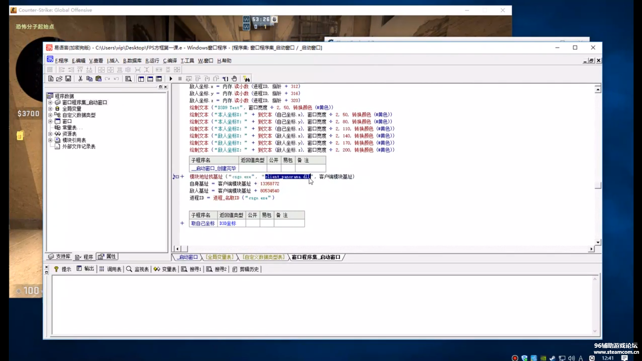Click the hand icon in toolbar
The image size is (642, 361).
click(x=234, y=79)
